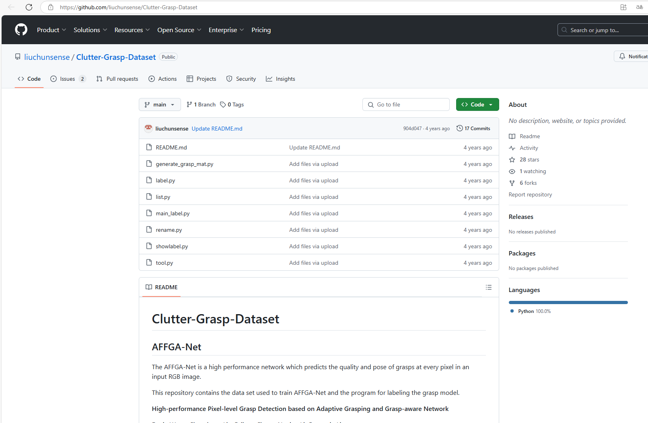Click the file icon next to list.py
Viewport: 648px width, 423px height.
tap(149, 197)
